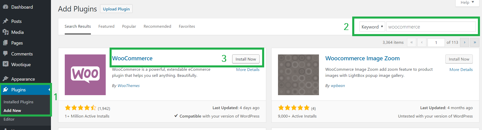Click 'Last Updated: 4 months ago' text
Viewport: 482px width, 130px height.
446,108
